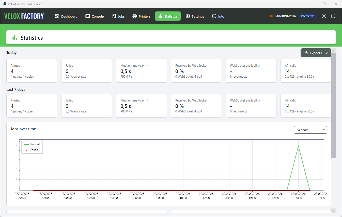Click Last 7 days API calls card
342x217 pixels.
(x=306, y=106)
